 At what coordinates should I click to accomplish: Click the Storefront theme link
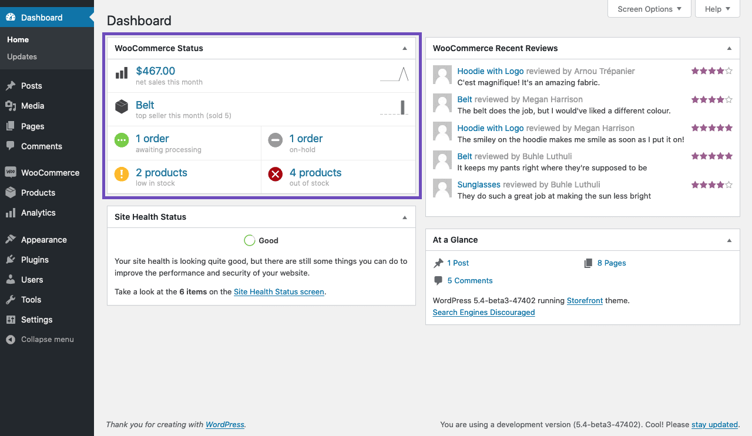pyautogui.click(x=585, y=300)
